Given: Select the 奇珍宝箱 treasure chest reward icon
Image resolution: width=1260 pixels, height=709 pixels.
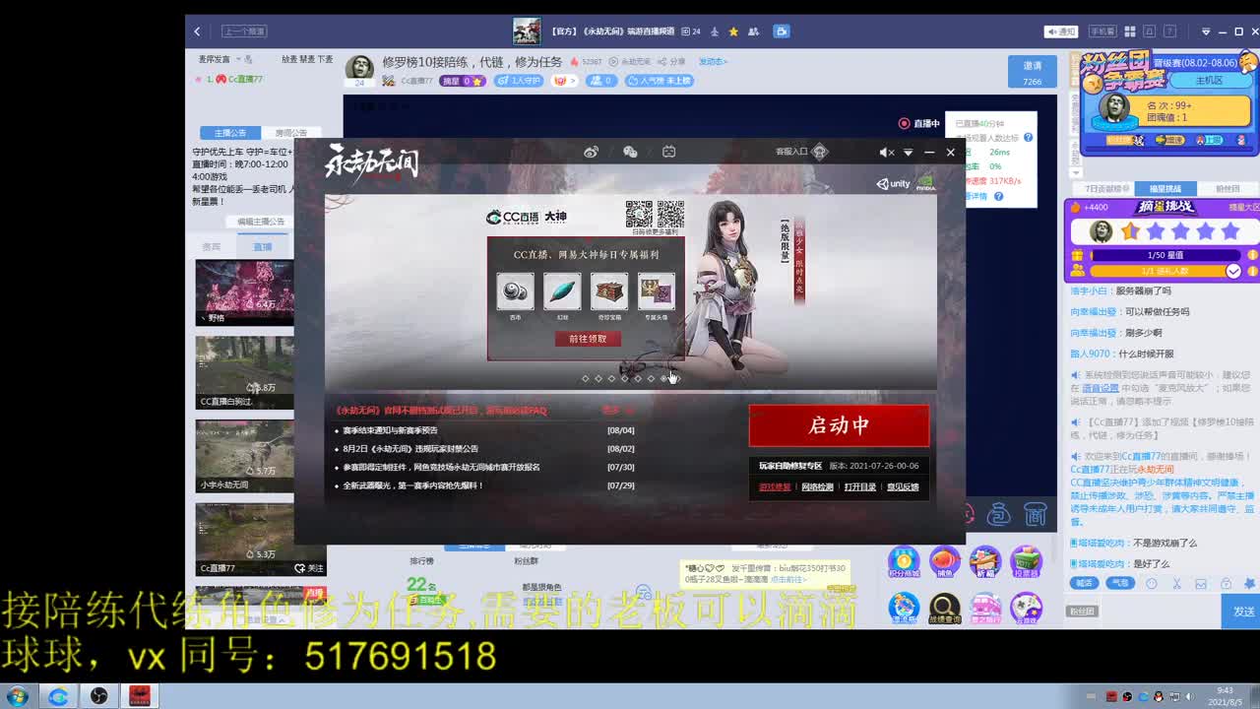Looking at the screenshot, I should pos(609,291).
